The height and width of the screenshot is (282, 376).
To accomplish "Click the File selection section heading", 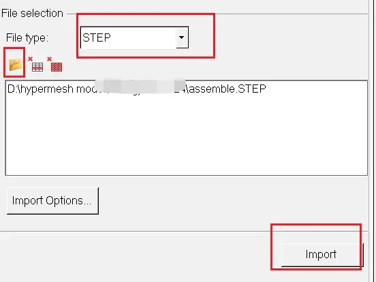I will point(32,14).
